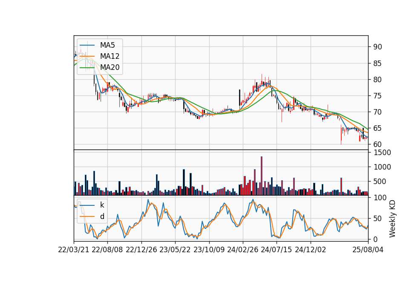
Task: Click the 65 price axis label
Action: [x=377, y=128]
